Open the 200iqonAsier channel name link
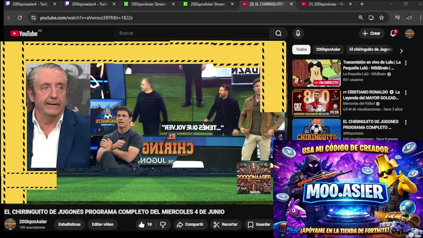 coord(33,222)
